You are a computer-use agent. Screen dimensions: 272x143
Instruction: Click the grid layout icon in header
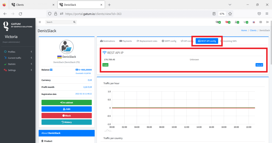(261, 22)
